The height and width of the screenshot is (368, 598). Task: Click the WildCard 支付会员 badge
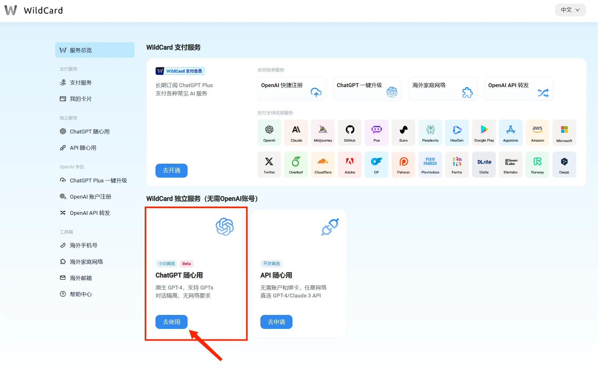pos(180,71)
